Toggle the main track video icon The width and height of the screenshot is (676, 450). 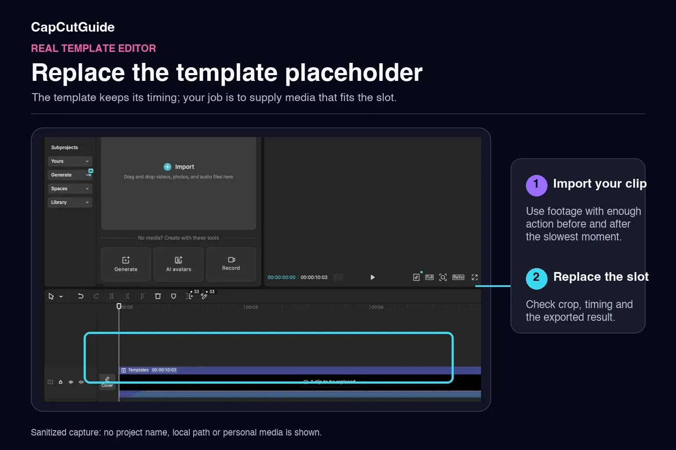point(50,382)
